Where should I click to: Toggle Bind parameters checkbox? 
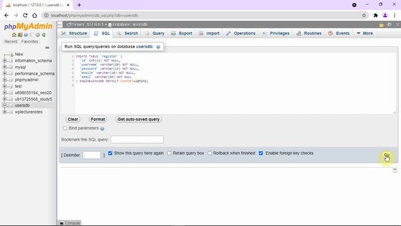[65, 128]
